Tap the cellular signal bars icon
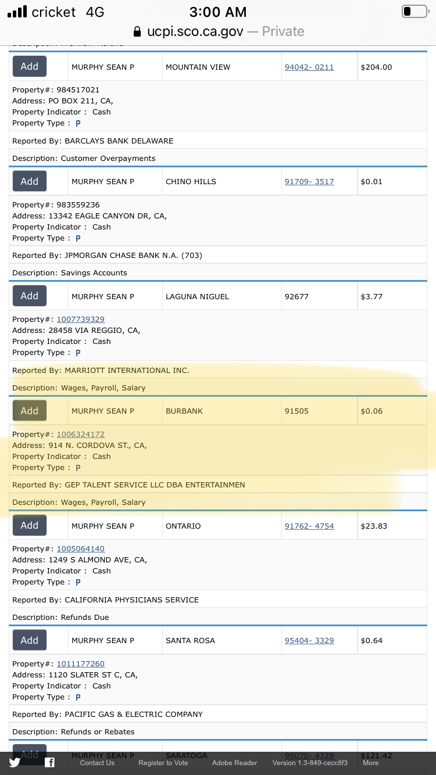Screen dimensions: 436x775 [17, 12]
